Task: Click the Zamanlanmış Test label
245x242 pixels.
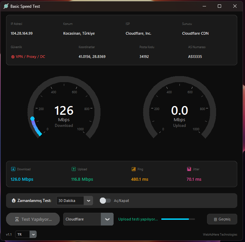Action: coord(34,201)
